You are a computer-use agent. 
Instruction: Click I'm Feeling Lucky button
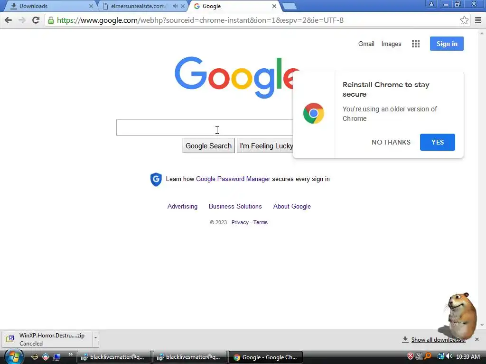(265, 146)
